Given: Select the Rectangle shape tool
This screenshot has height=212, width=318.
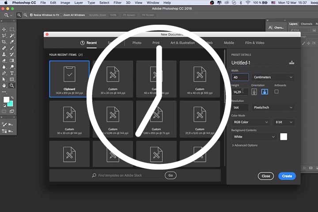Looking at the screenshot, I should 12,79.
